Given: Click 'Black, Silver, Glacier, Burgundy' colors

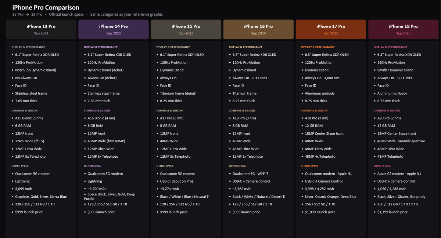Looking at the screenshot, I should coord(402,197).
